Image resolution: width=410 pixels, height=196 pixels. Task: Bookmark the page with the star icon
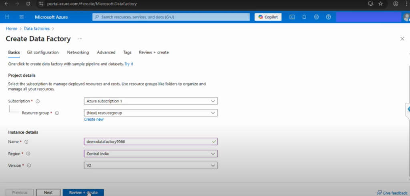click(381, 4)
